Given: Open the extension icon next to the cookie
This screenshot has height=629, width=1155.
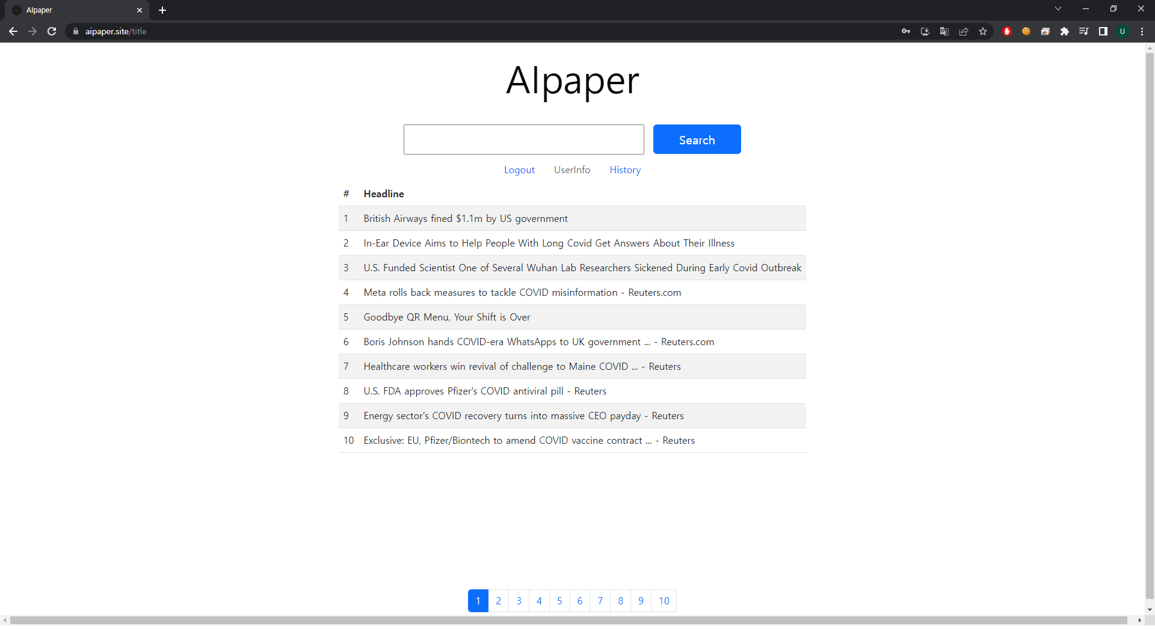Looking at the screenshot, I should (x=1046, y=31).
